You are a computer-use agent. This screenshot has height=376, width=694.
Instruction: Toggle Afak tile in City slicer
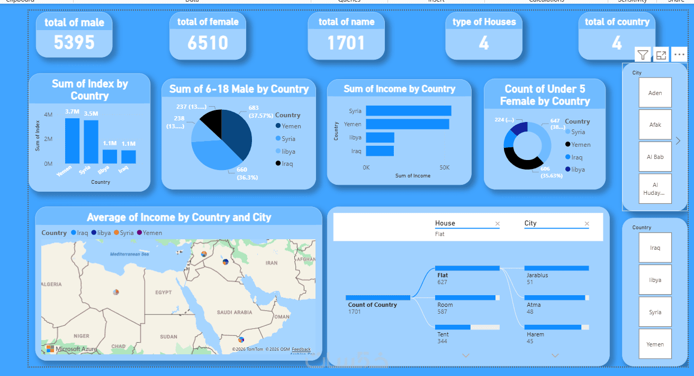[655, 125]
